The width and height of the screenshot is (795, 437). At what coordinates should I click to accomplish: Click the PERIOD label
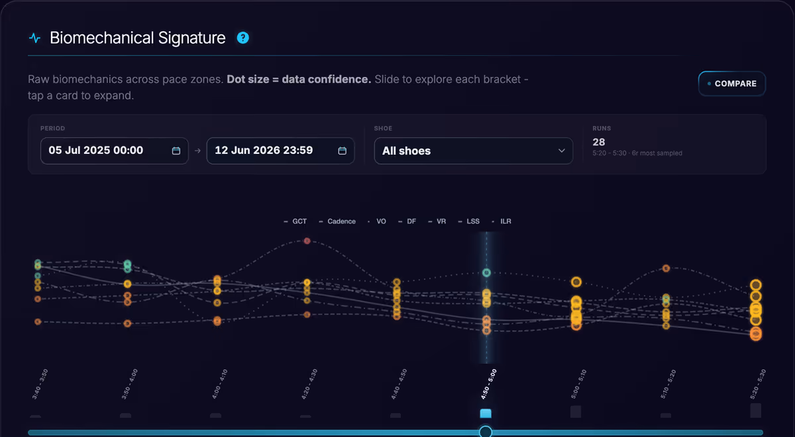53,128
